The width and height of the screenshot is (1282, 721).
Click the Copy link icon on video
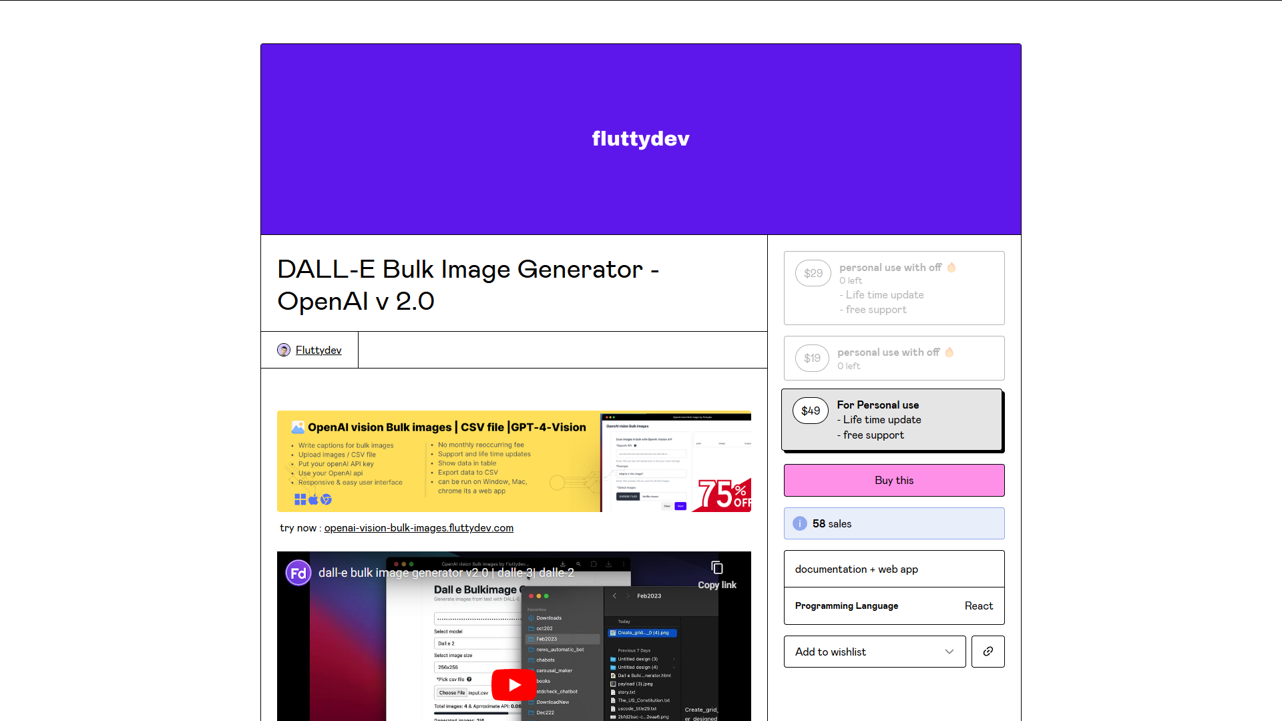(717, 568)
